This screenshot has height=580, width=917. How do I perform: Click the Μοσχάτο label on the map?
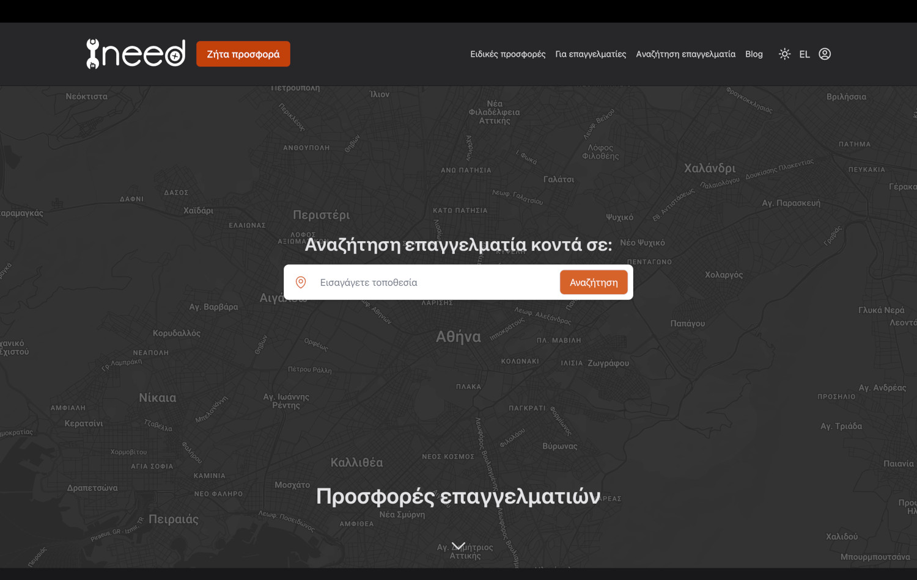(x=292, y=485)
